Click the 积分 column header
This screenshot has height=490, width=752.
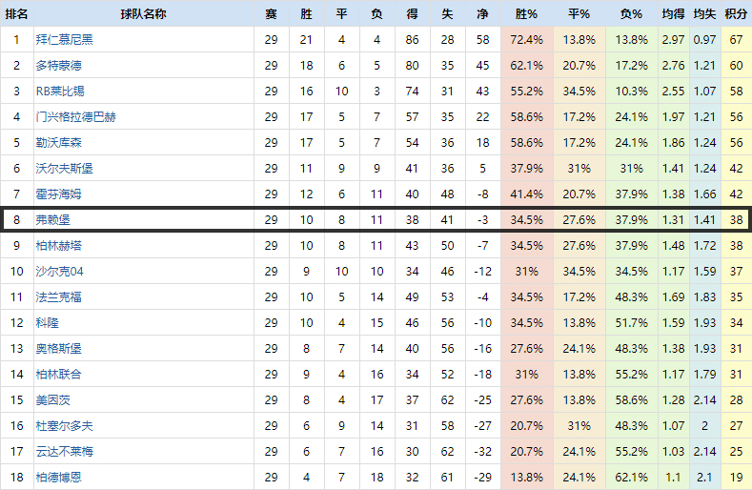click(735, 14)
